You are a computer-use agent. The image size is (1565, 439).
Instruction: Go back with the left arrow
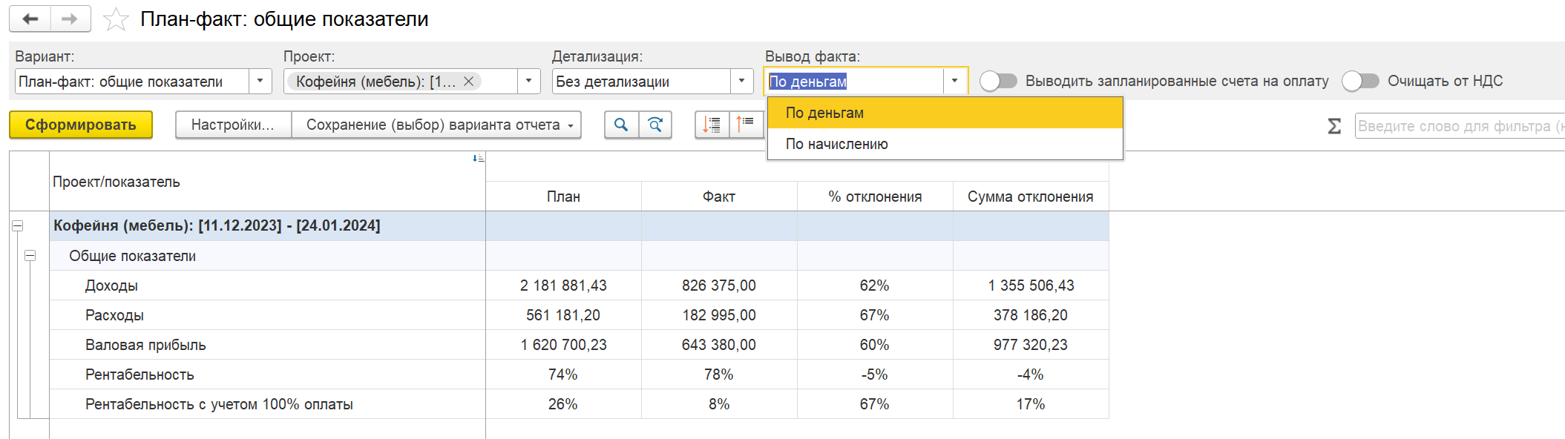(30, 19)
